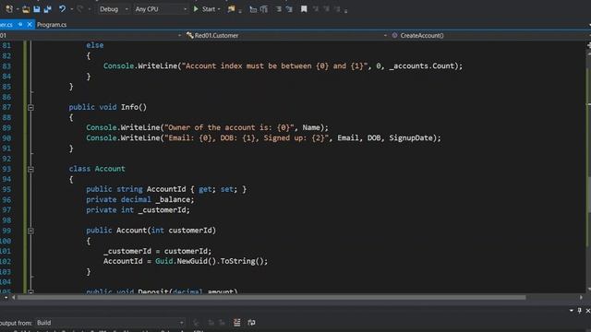Open the zoom level dropdown below the editor
Viewport: 591px width, 332px height.
6,297
